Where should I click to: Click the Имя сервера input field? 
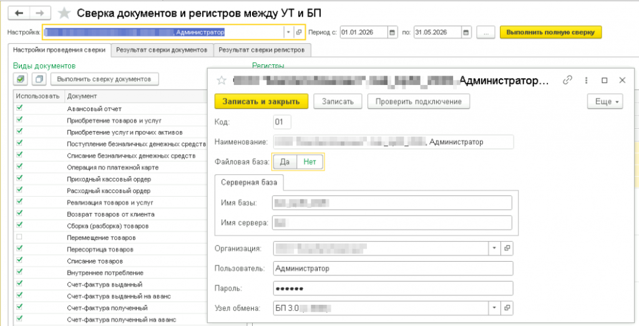point(392,223)
